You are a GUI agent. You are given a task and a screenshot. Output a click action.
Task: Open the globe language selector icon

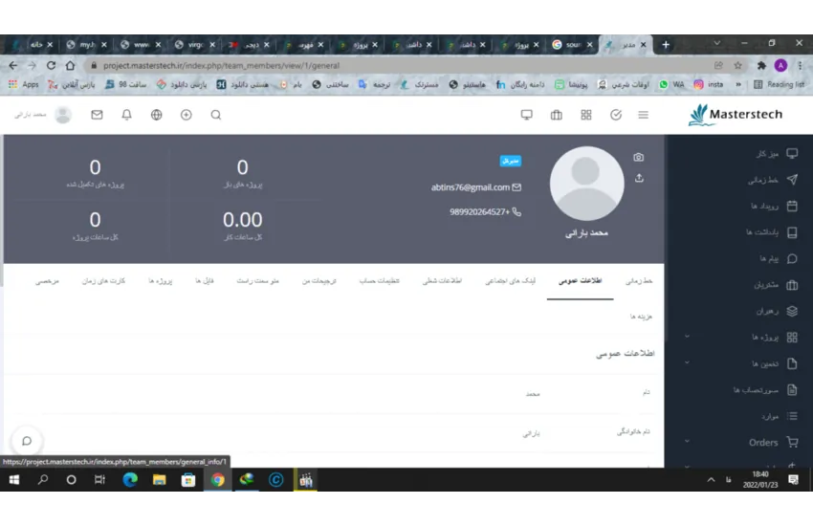click(157, 115)
